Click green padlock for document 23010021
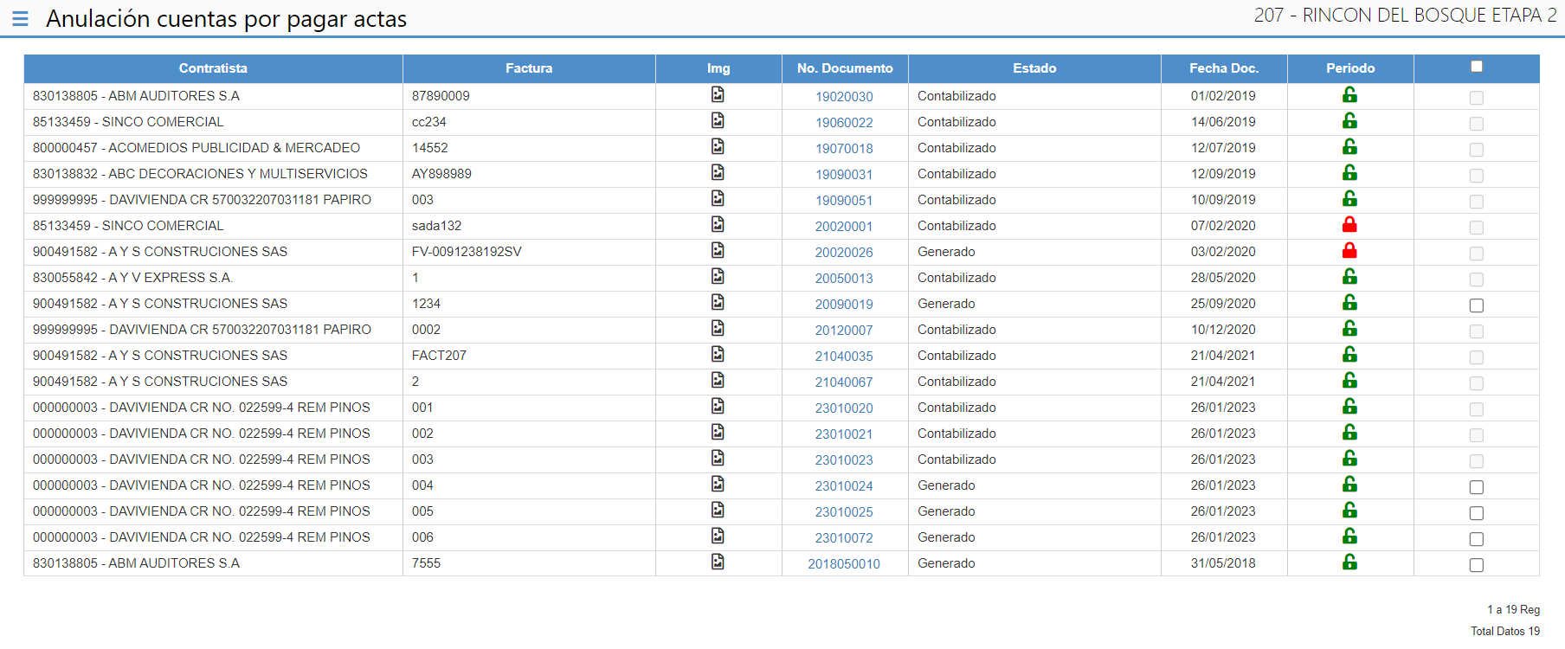The height and width of the screenshot is (649, 1565). 1349,432
